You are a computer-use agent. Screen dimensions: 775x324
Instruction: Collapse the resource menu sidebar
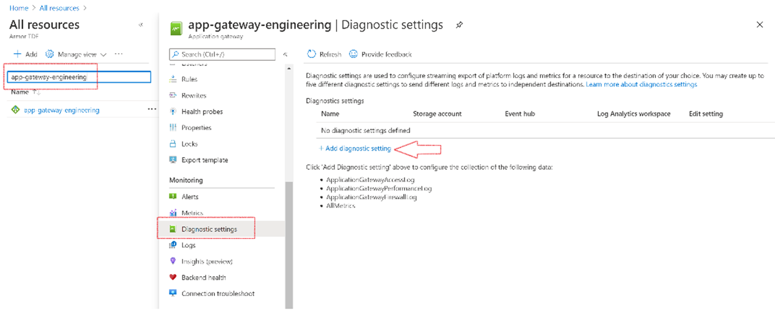coord(285,54)
